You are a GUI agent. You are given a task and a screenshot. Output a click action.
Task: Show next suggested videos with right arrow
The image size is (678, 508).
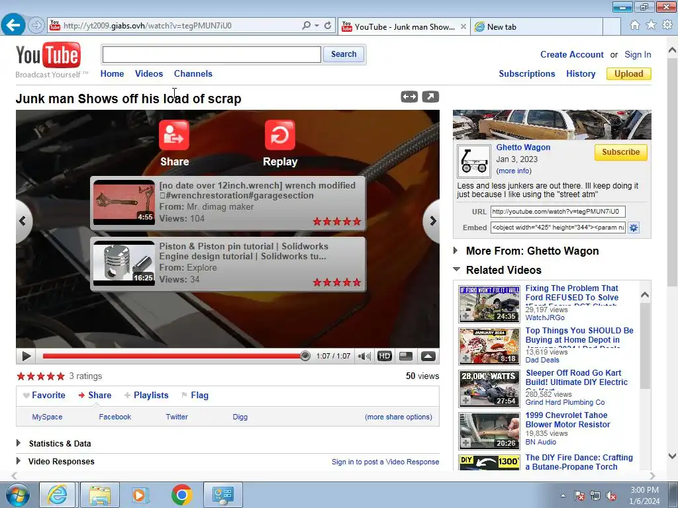pos(432,221)
